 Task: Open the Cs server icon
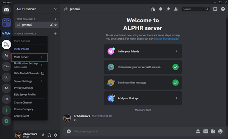pyautogui.click(x=6, y=99)
